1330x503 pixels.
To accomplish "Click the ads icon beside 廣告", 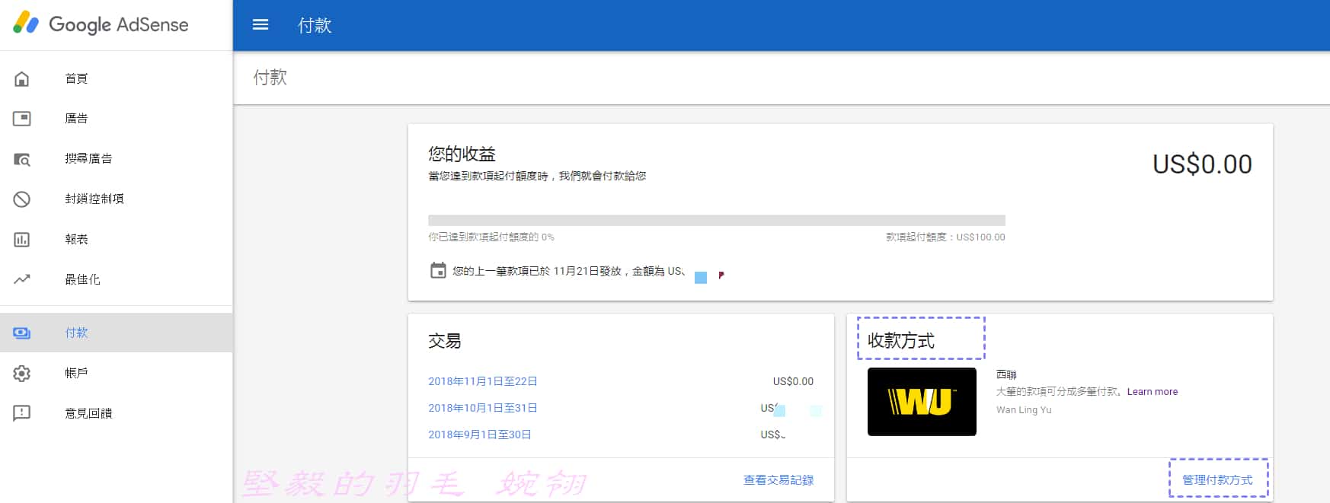I will pos(22,119).
